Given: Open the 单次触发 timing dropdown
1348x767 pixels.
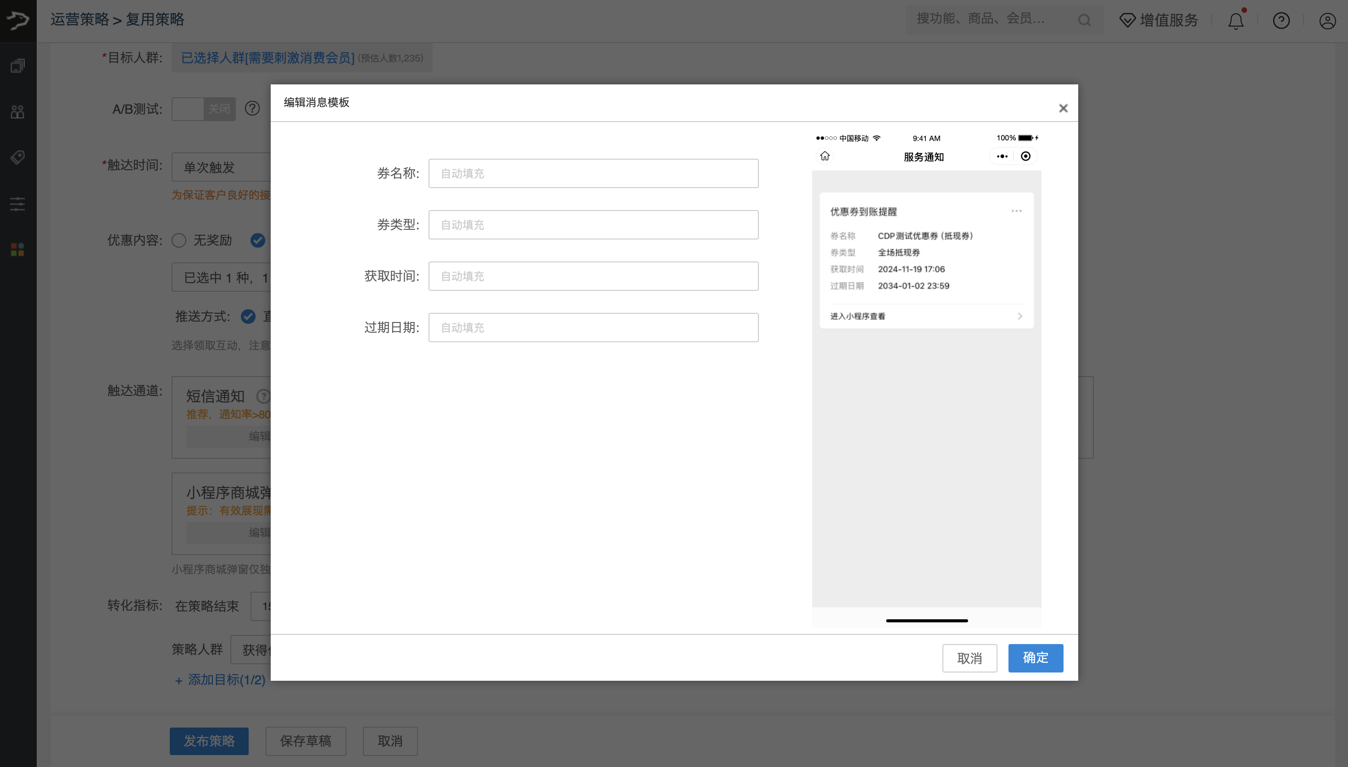Looking at the screenshot, I should [221, 167].
